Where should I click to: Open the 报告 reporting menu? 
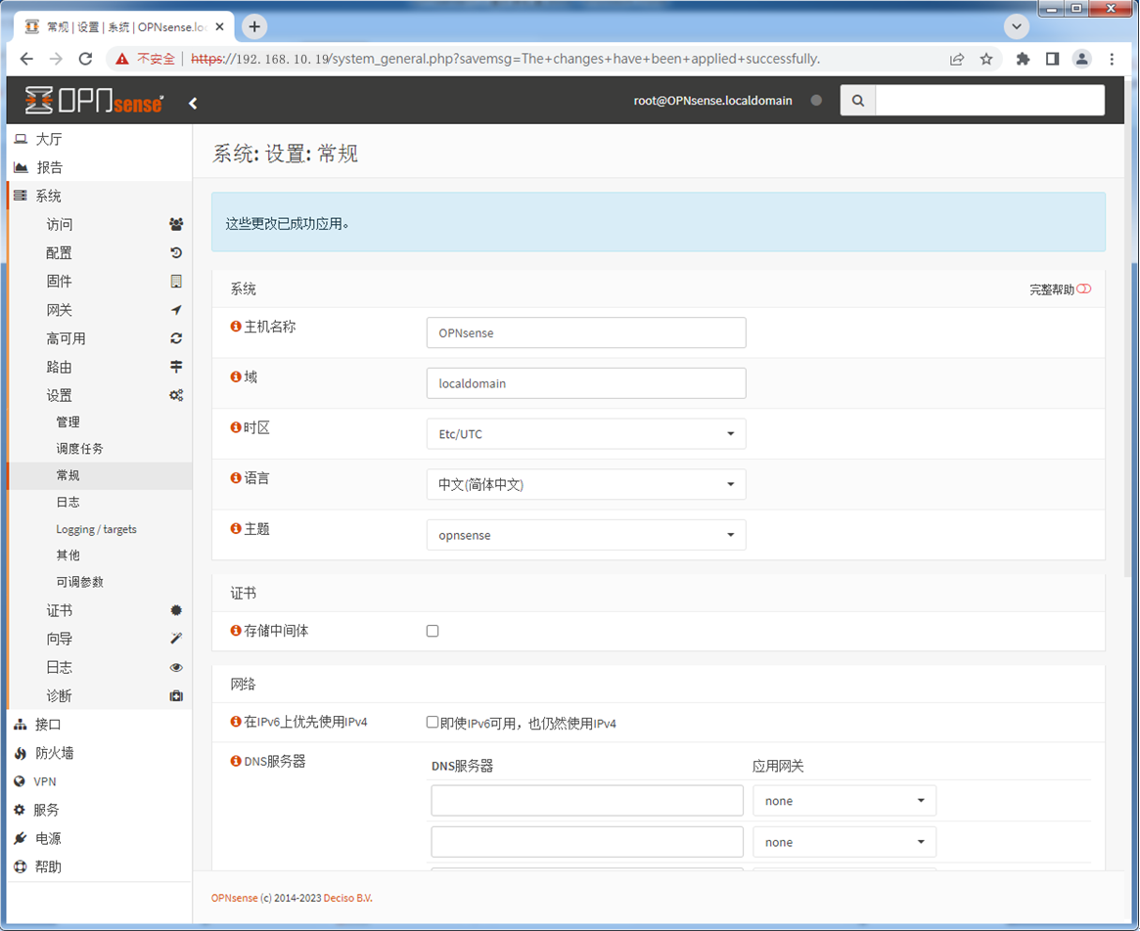pyautogui.click(x=100, y=167)
